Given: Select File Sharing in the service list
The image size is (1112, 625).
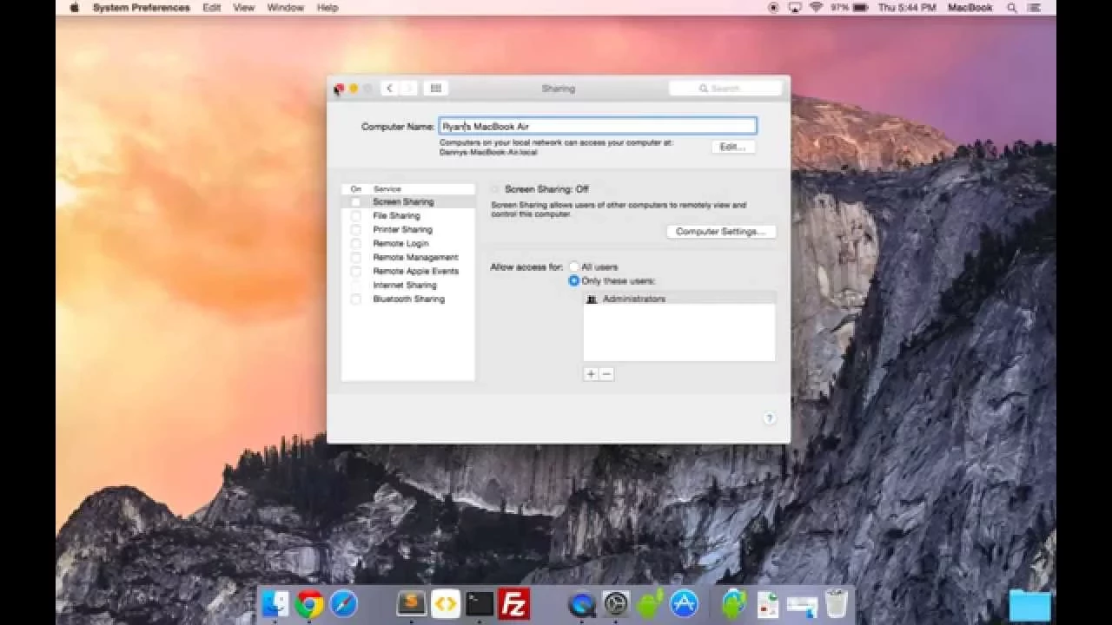Looking at the screenshot, I should point(408,216).
